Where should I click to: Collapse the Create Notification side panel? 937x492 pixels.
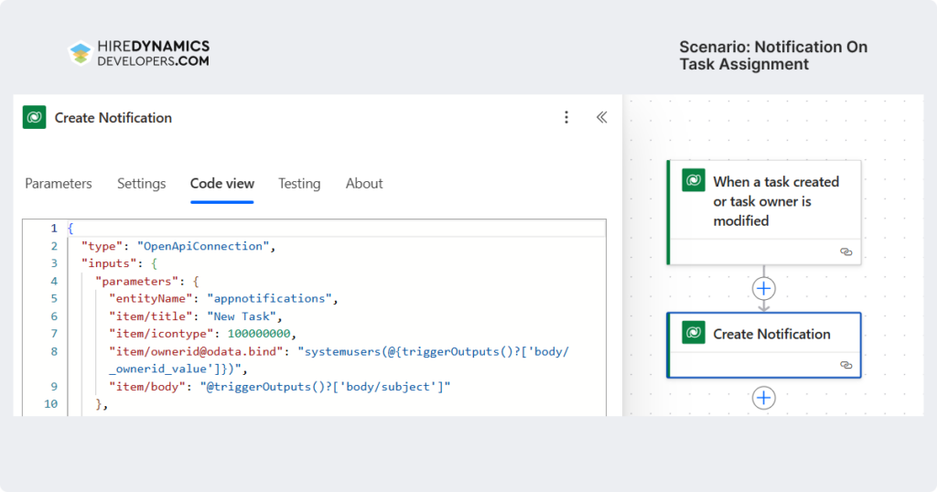[601, 117]
